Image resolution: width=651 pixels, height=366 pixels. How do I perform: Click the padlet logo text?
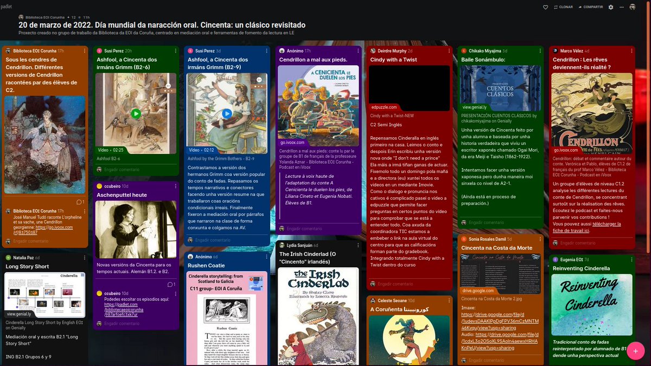pos(7,7)
